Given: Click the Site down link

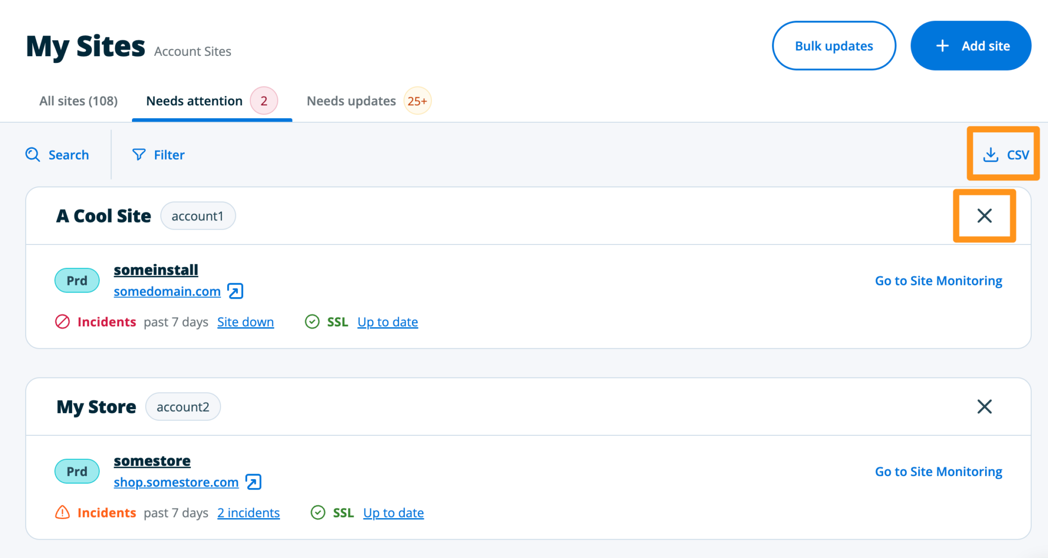Looking at the screenshot, I should click(x=245, y=322).
